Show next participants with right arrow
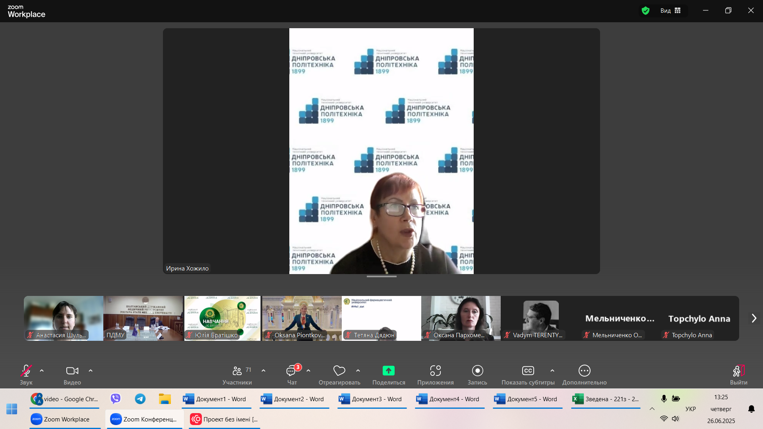 pos(754,318)
